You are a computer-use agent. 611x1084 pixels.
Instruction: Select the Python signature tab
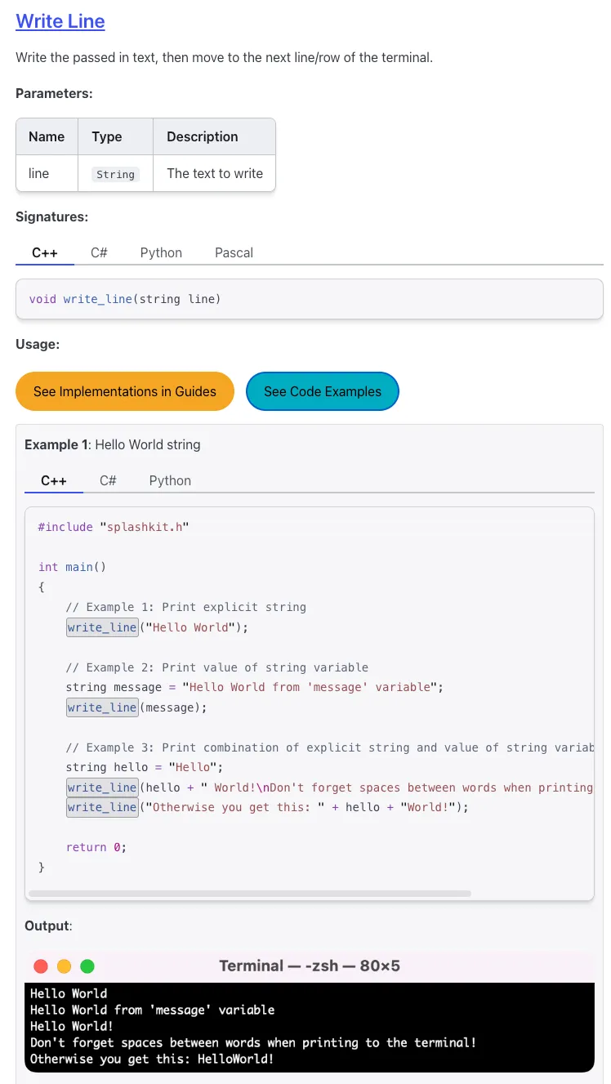point(161,253)
